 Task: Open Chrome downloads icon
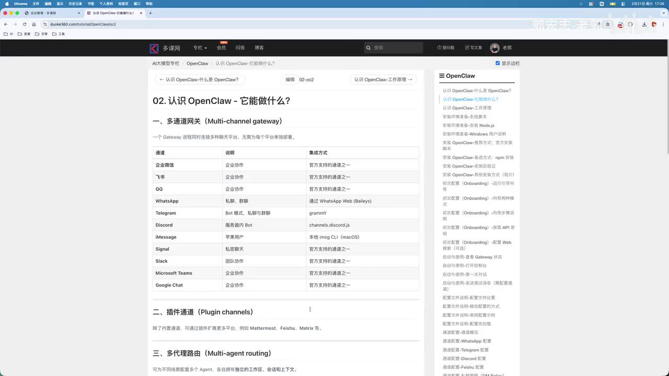644,24
